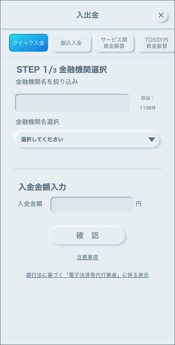Close the 入出金 screen with the X icon

pos(161,15)
